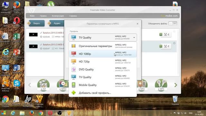Cut the highlighted second file via its scissors icon
Image resolution: width=206 pixels, height=116 pixels.
[x=165, y=46]
